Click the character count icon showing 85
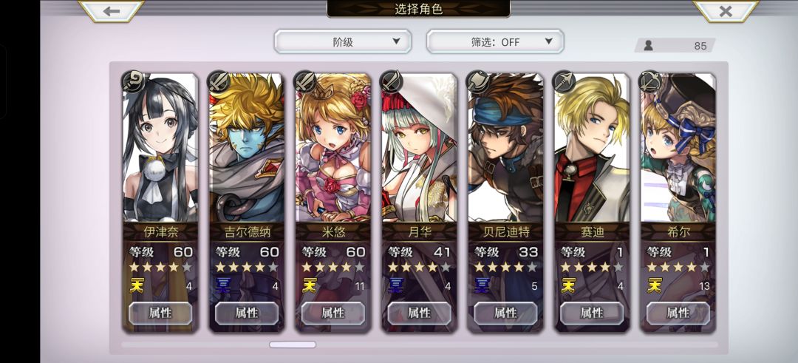This screenshot has height=363, width=798. click(x=649, y=45)
